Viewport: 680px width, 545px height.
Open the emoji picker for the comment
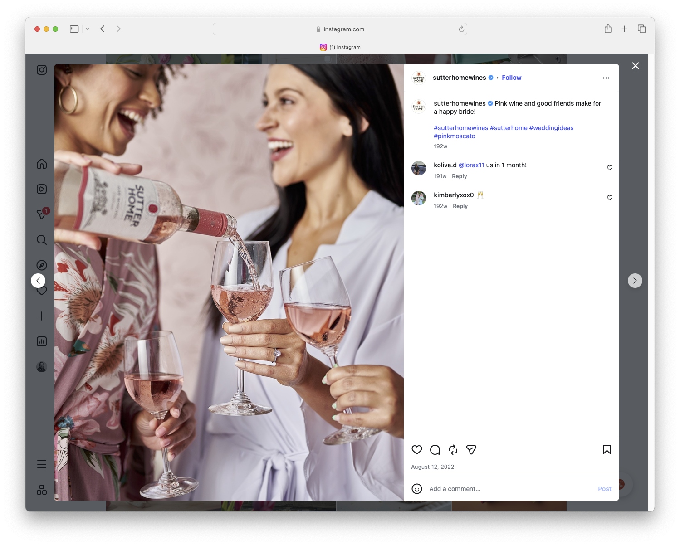pyautogui.click(x=416, y=489)
